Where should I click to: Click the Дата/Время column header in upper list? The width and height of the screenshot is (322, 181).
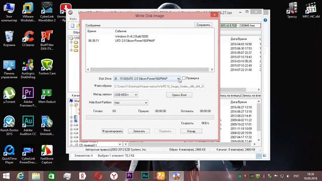(238, 39)
